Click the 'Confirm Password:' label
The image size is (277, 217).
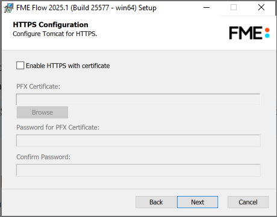coord(43,157)
